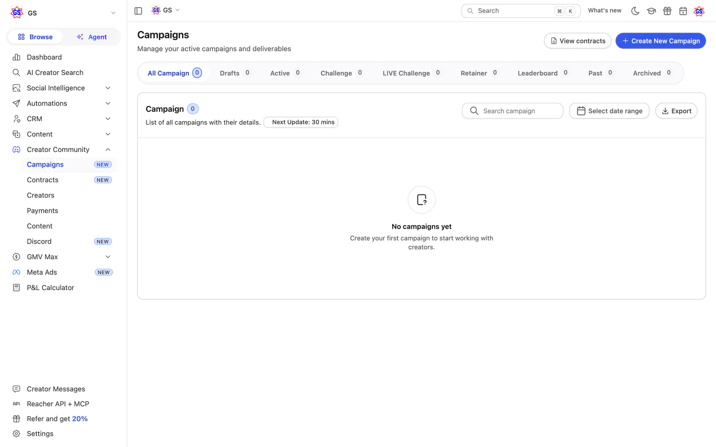Open What's new link
This screenshot has height=447, width=716.
[x=605, y=10]
